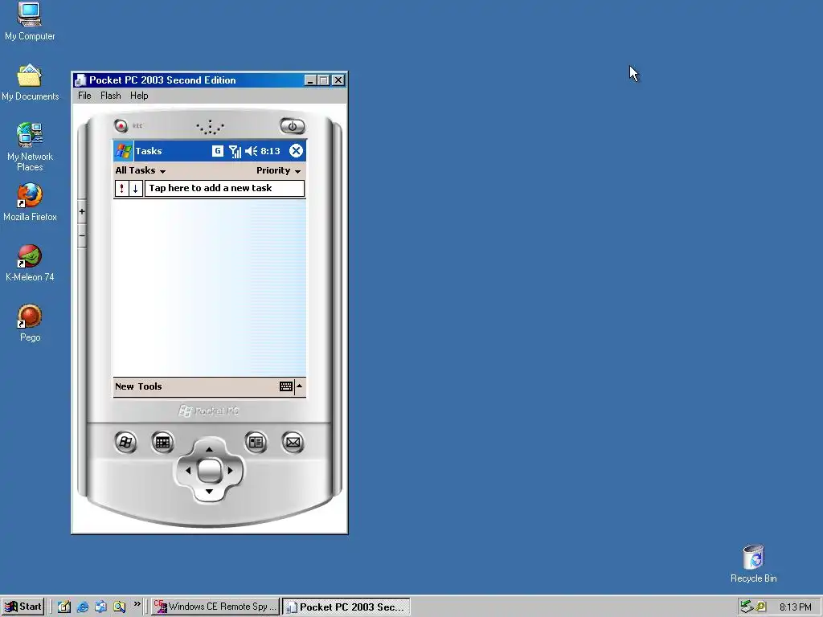Open the File menu of emulator window
Screen dimensions: 823x617
tap(84, 96)
